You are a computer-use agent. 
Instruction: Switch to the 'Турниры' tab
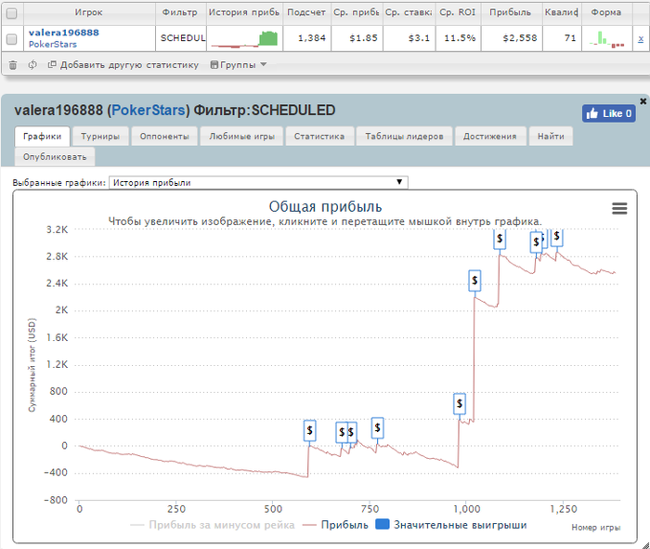pos(100,137)
